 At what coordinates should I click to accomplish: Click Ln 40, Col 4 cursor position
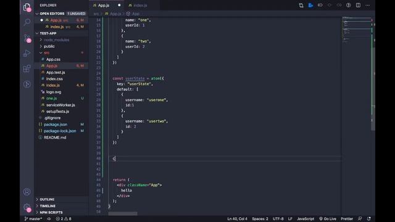coord(237,219)
